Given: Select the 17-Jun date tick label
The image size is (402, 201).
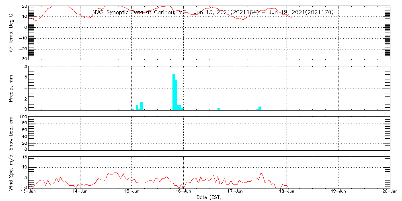Looking at the screenshot, I should tap(235, 192).
